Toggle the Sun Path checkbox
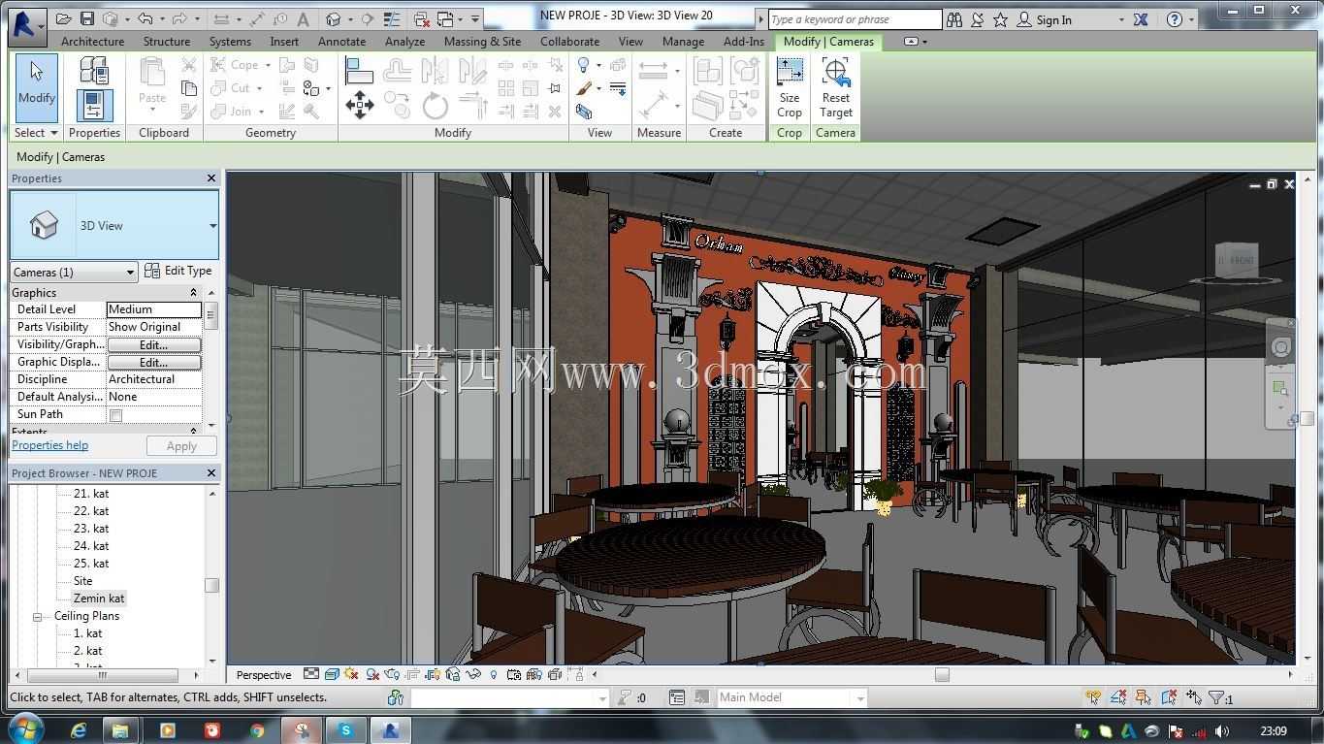 (116, 415)
